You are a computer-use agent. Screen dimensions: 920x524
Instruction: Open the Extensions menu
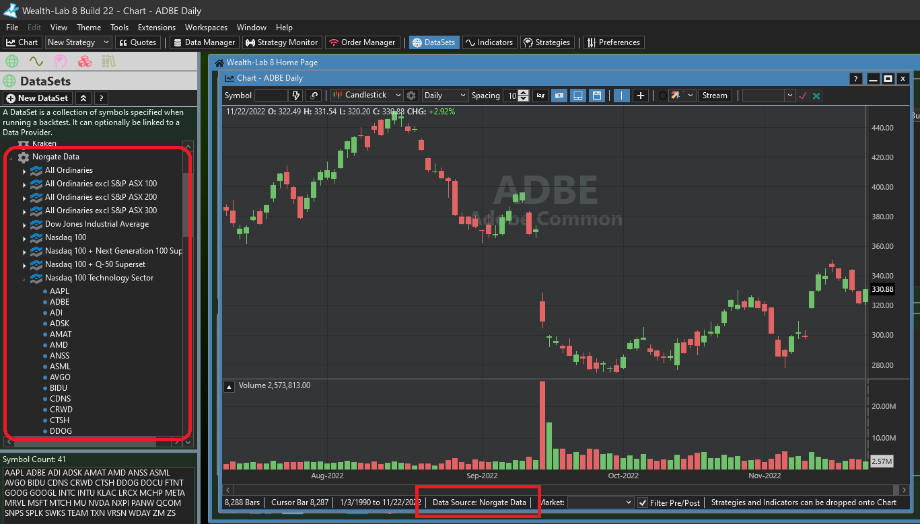pos(156,28)
